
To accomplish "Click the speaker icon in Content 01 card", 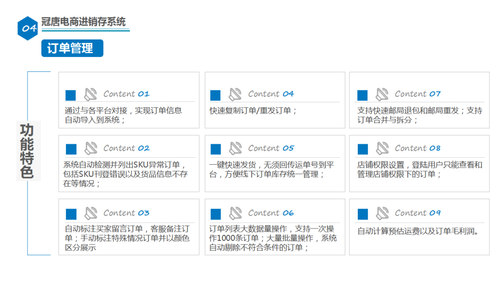I will [x=90, y=94].
